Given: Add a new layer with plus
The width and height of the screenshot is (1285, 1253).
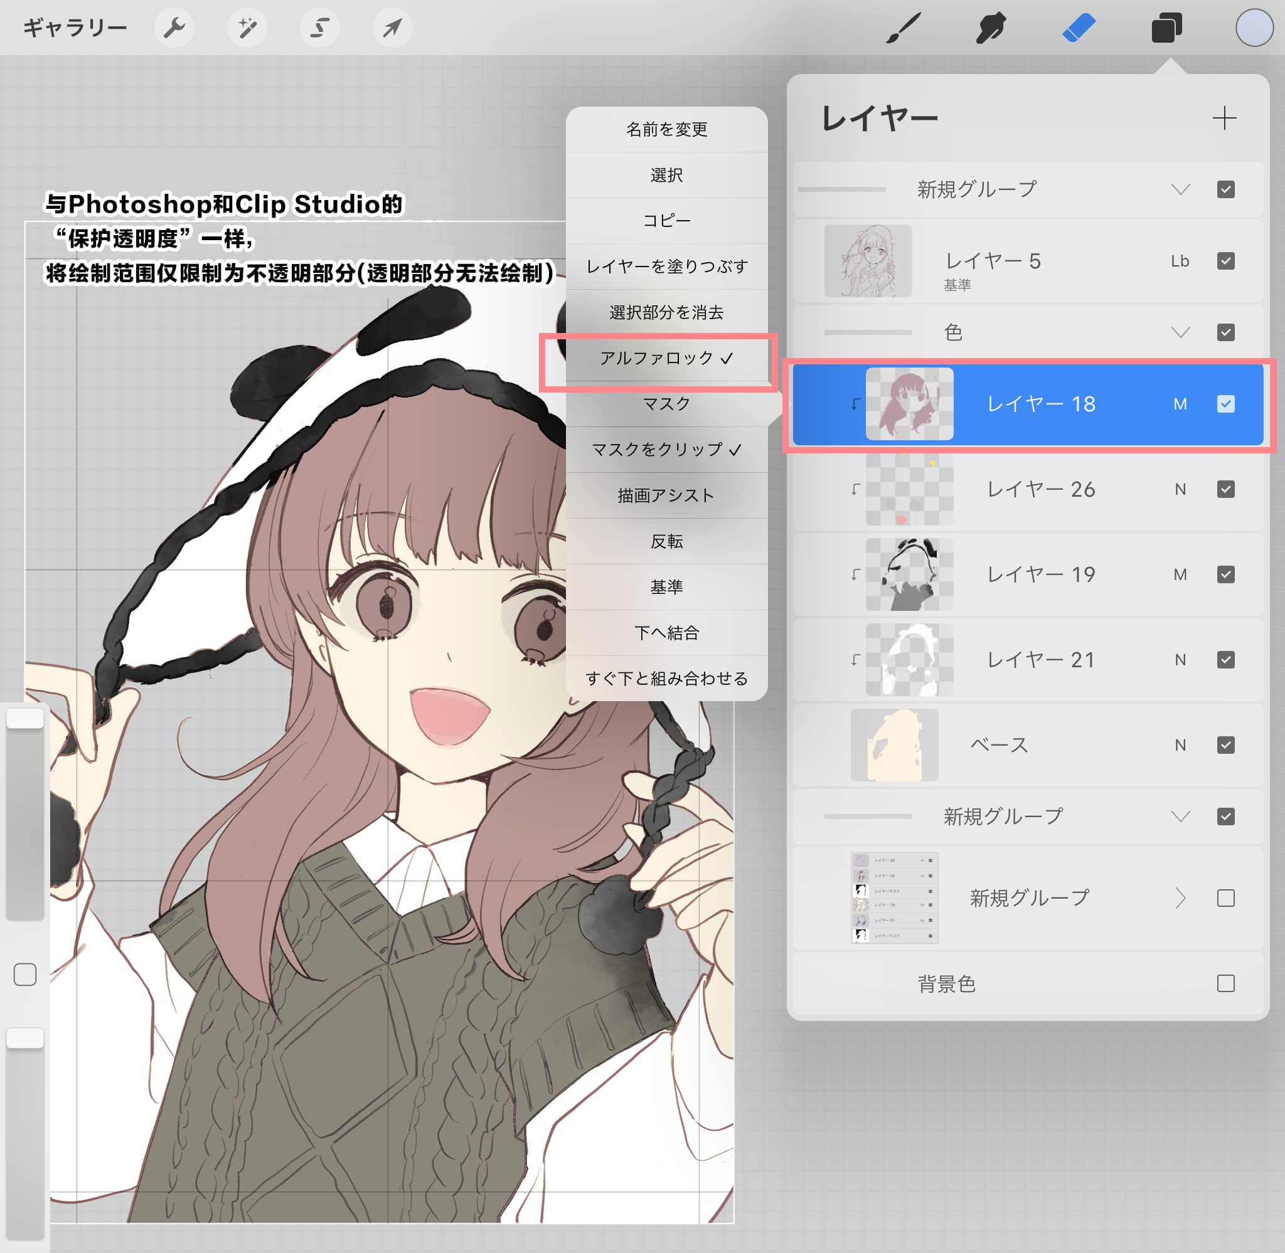Looking at the screenshot, I should 1224,119.
